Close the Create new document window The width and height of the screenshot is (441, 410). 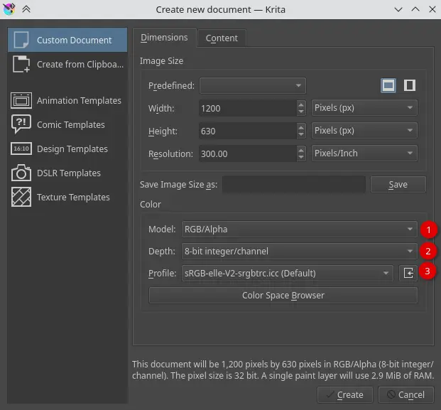(x=432, y=9)
